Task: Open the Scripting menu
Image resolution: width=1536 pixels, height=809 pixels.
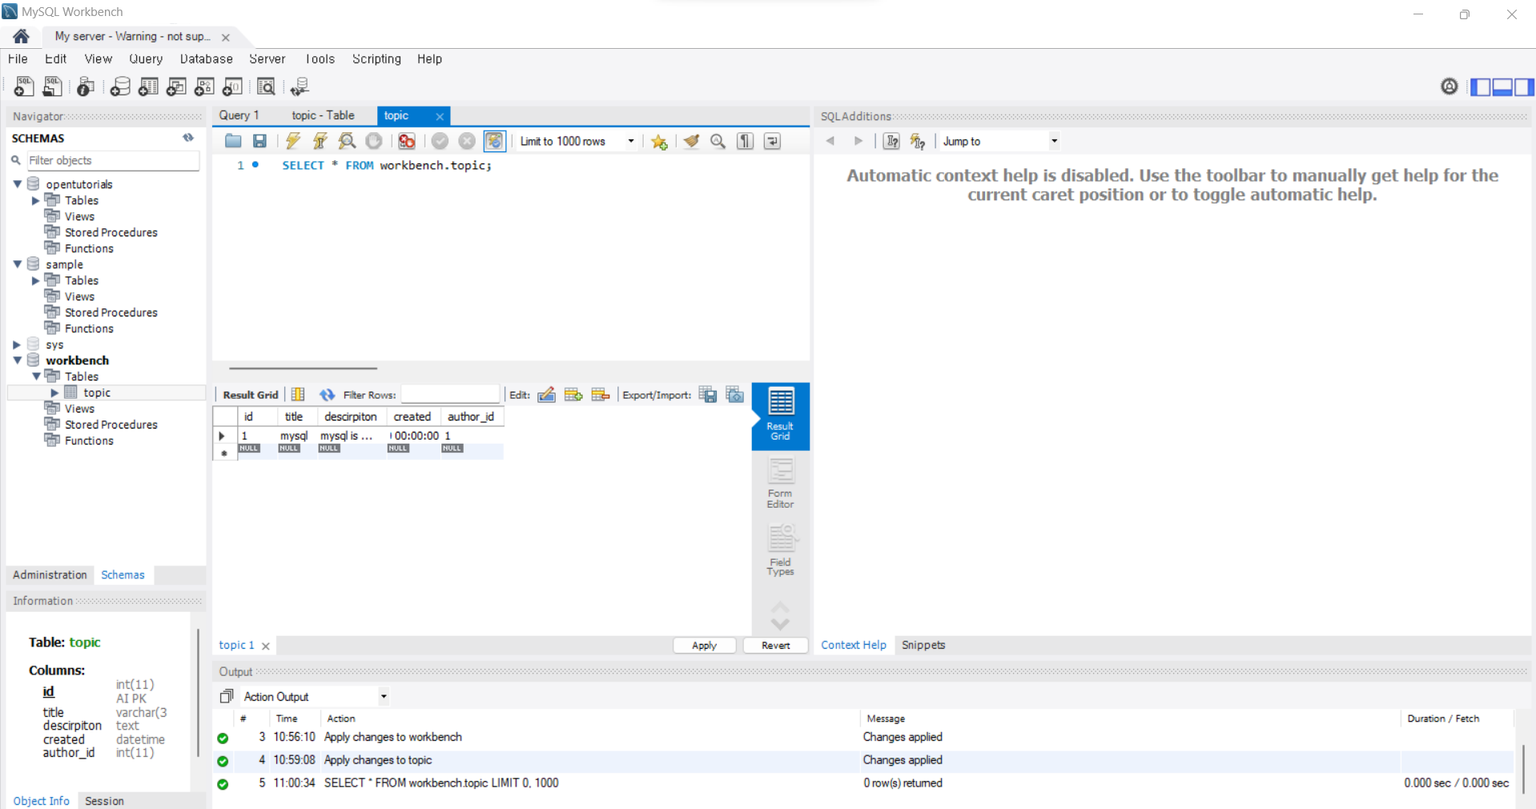Action: pos(376,59)
